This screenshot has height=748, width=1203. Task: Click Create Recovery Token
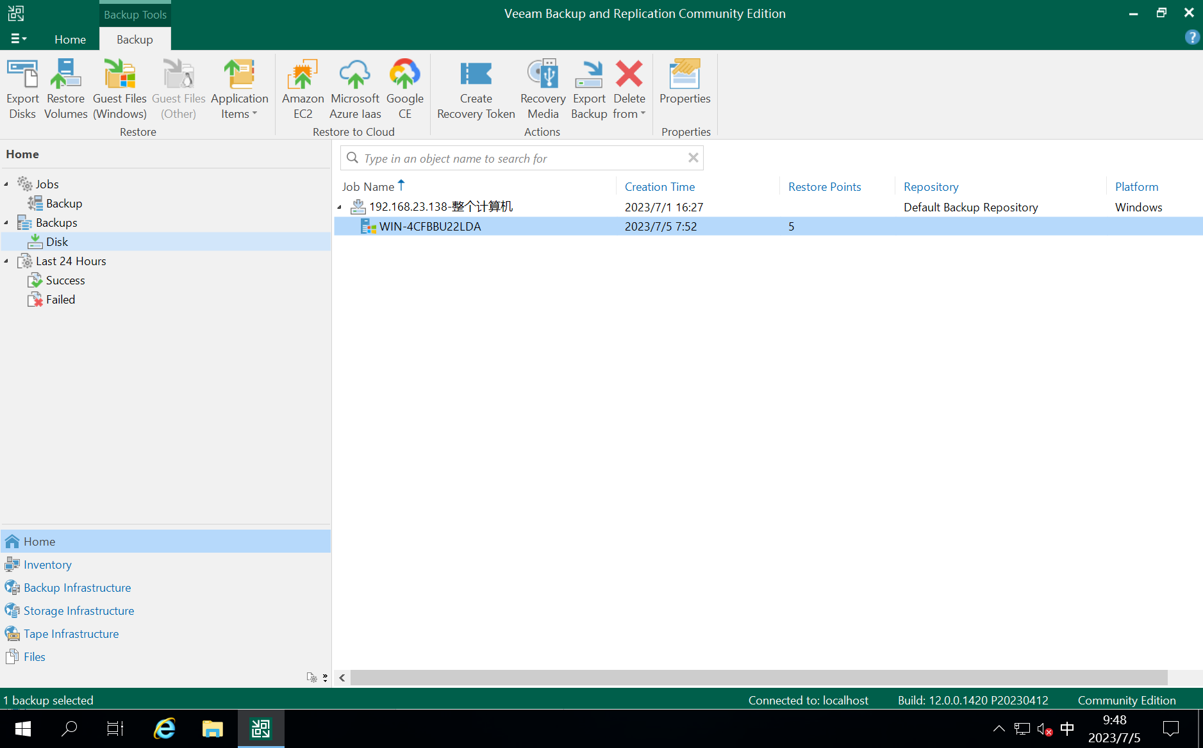coord(476,89)
